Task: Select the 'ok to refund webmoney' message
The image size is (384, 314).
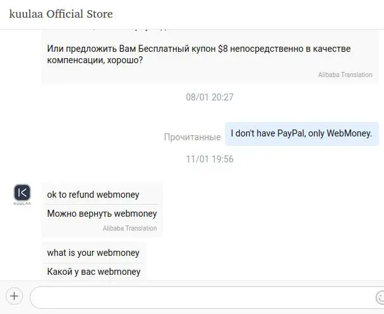Action: [93, 195]
